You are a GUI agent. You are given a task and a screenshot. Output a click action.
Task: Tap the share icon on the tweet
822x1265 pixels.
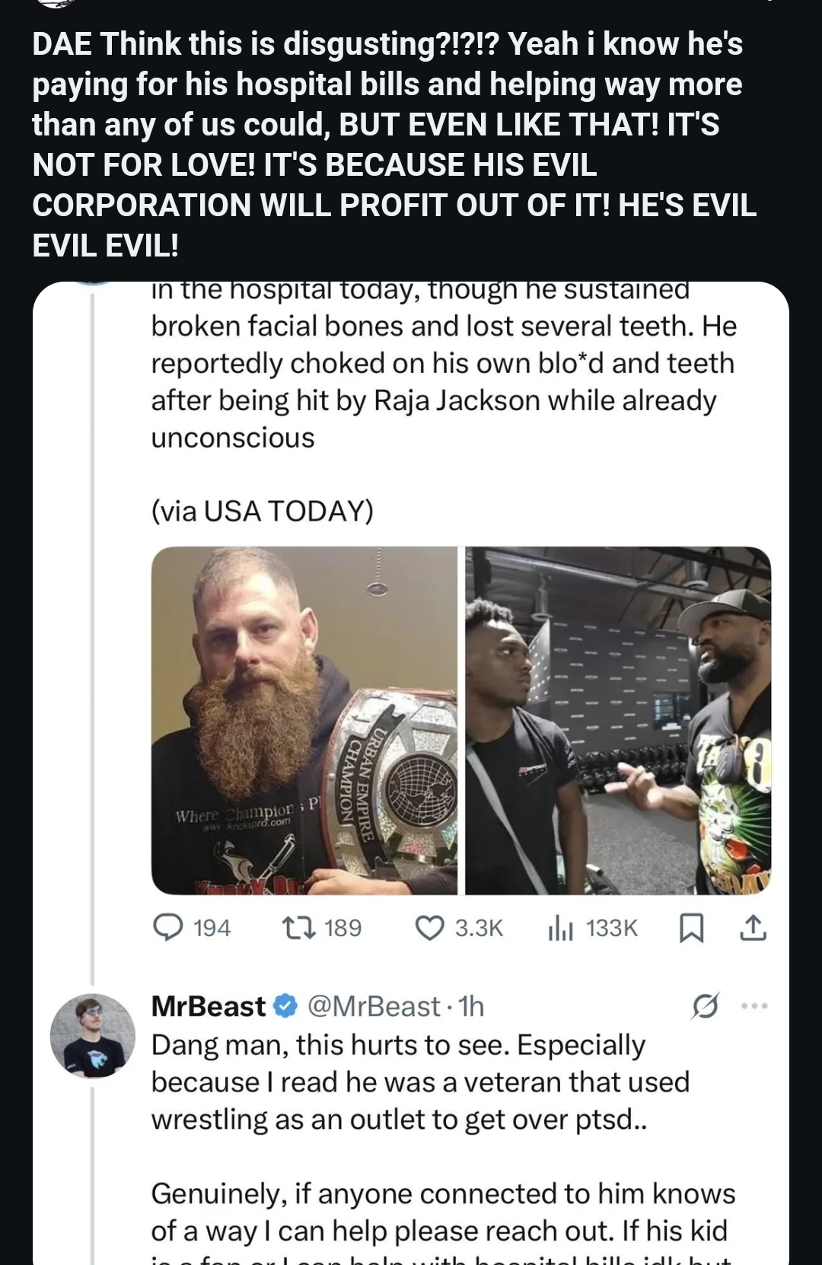tap(752, 927)
